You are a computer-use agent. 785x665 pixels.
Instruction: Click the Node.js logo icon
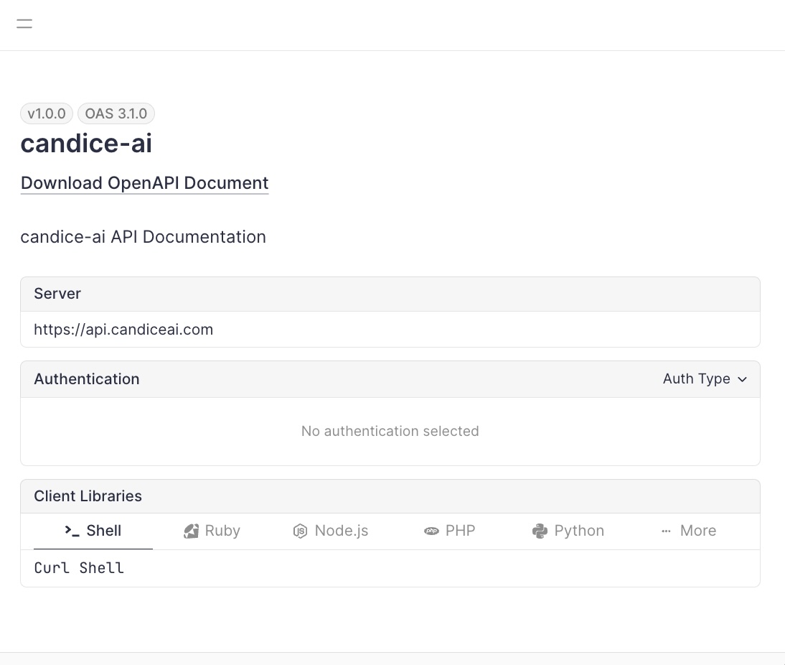point(300,531)
